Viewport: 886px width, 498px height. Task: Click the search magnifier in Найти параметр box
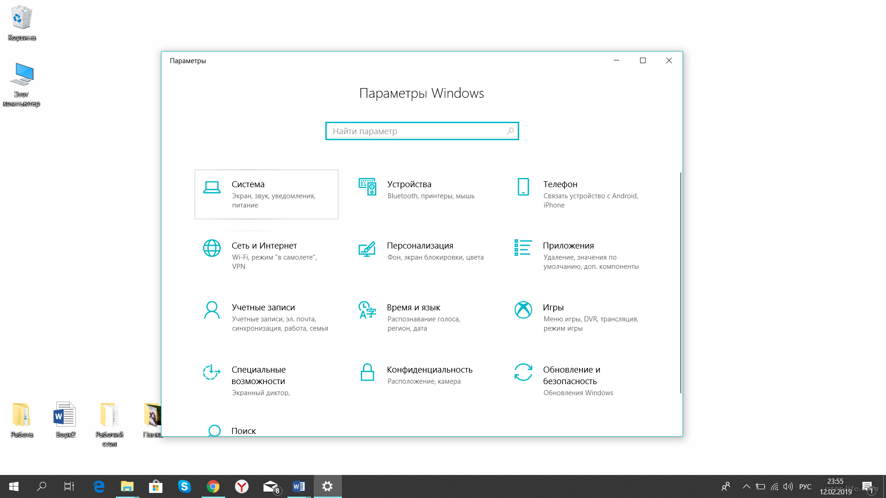pyautogui.click(x=510, y=131)
